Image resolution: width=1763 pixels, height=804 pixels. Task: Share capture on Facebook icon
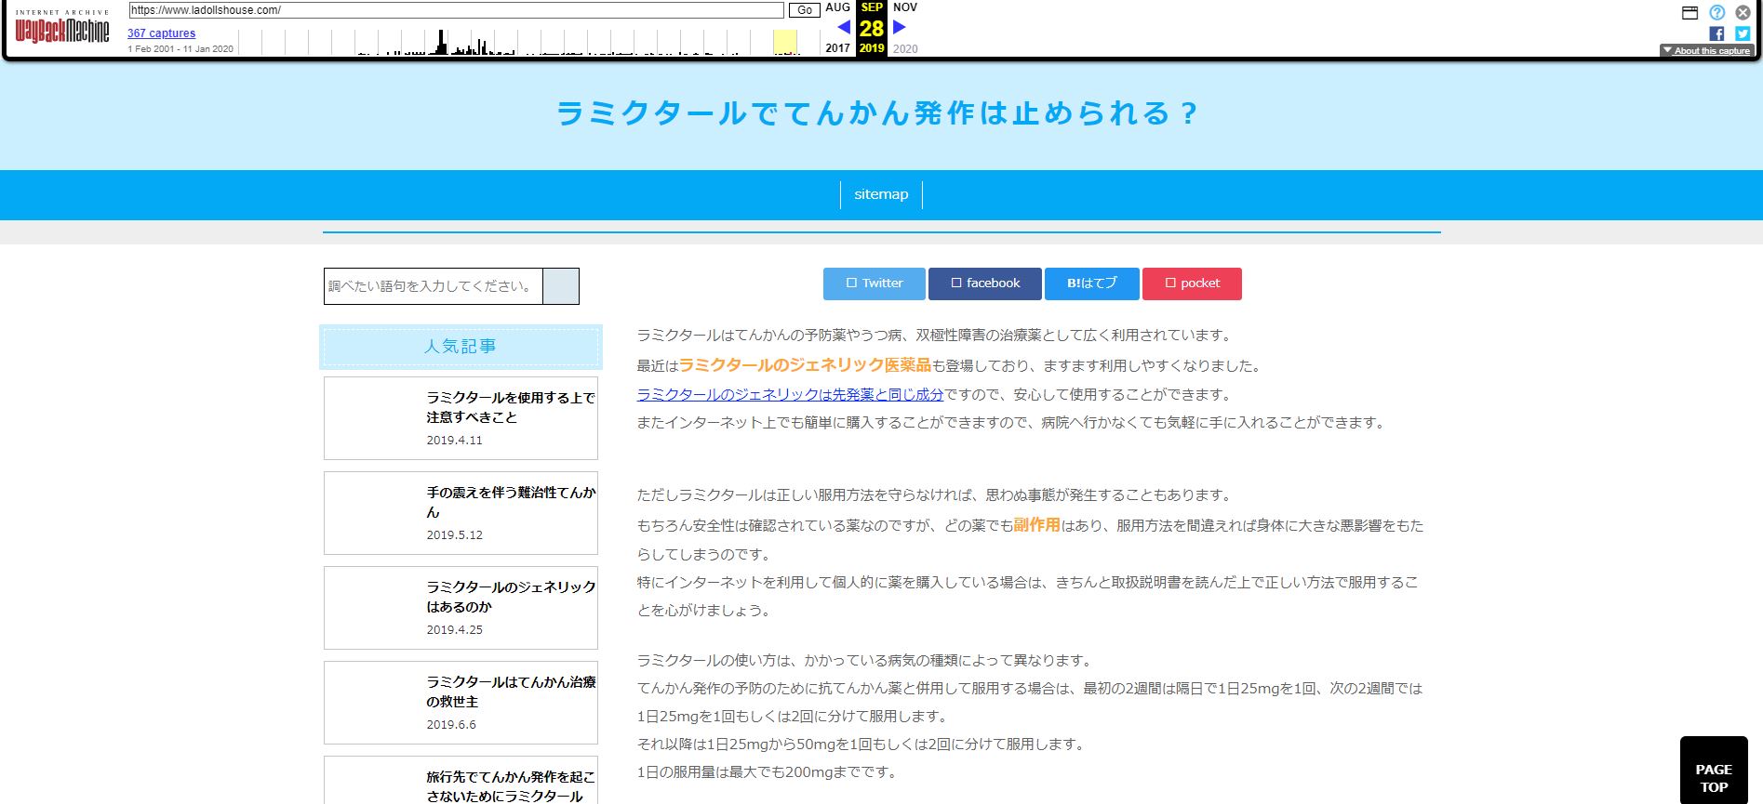1716,33
